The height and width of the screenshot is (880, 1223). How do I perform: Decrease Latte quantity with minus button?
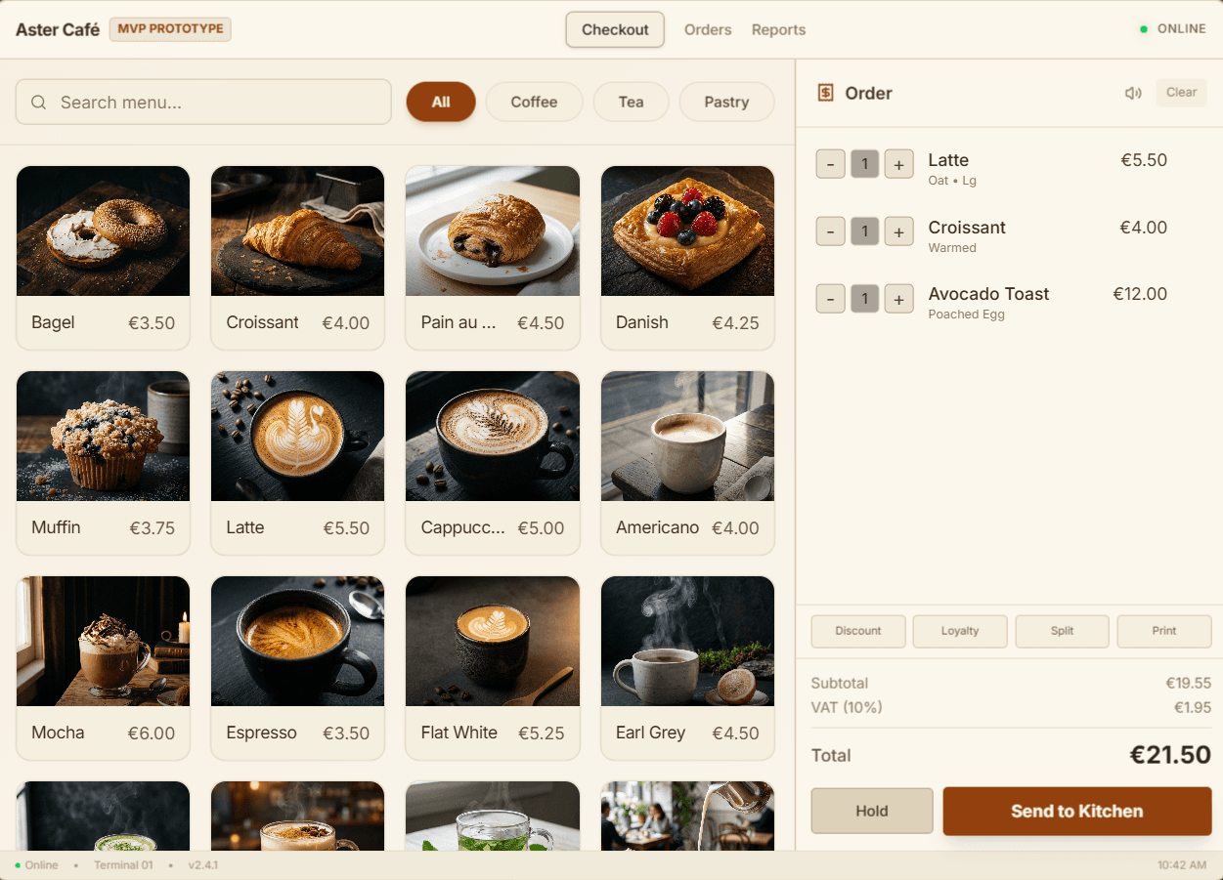point(830,164)
